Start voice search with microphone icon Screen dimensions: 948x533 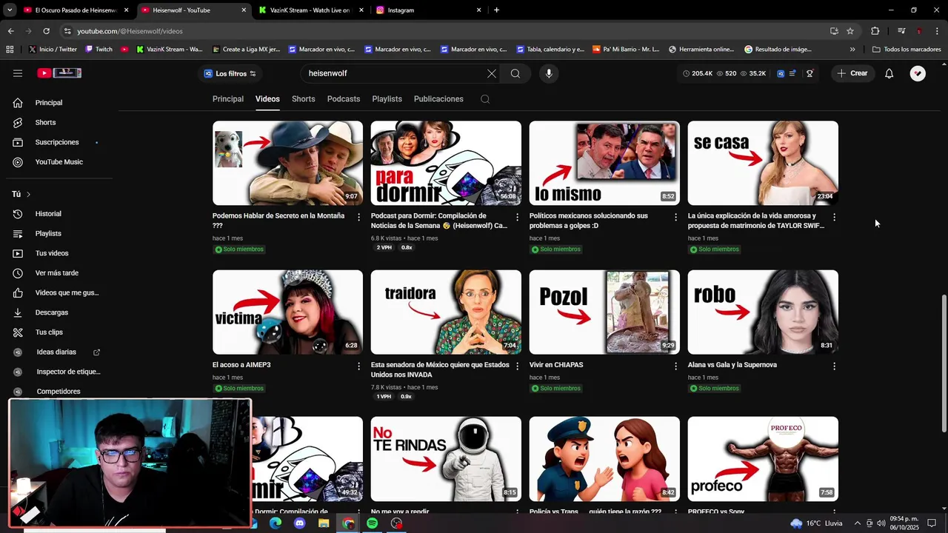click(x=549, y=73)
